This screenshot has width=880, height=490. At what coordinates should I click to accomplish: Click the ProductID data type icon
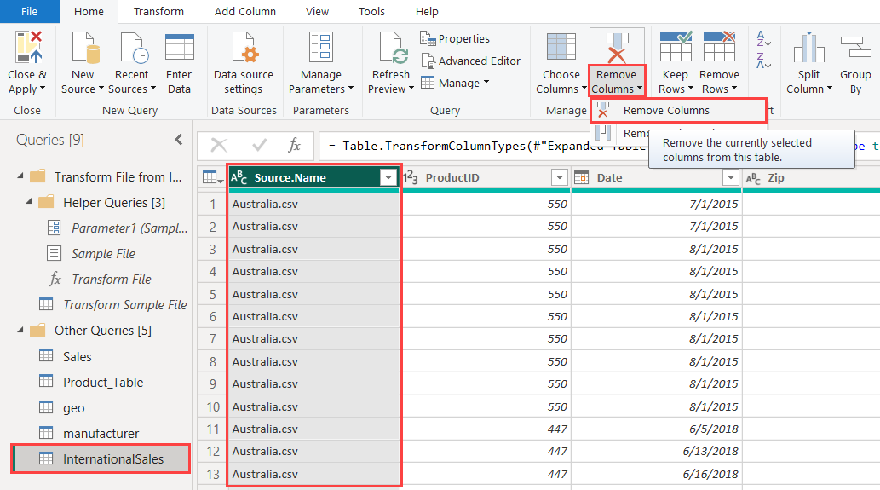tap(411, 178)
